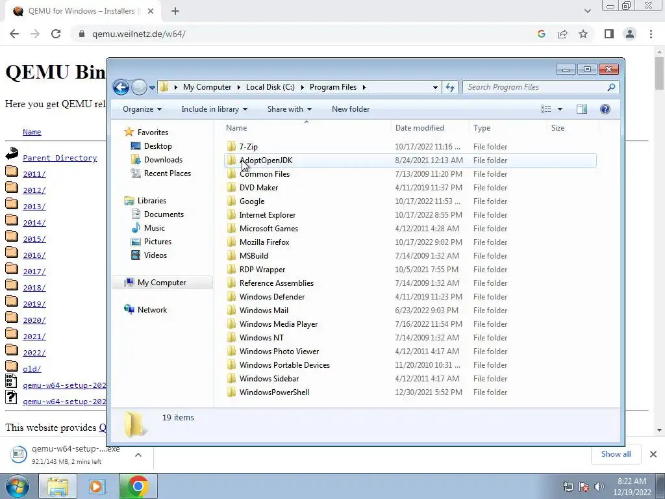
Task: Click Local Disk (C:) breadcrumb
Action: 270,87
